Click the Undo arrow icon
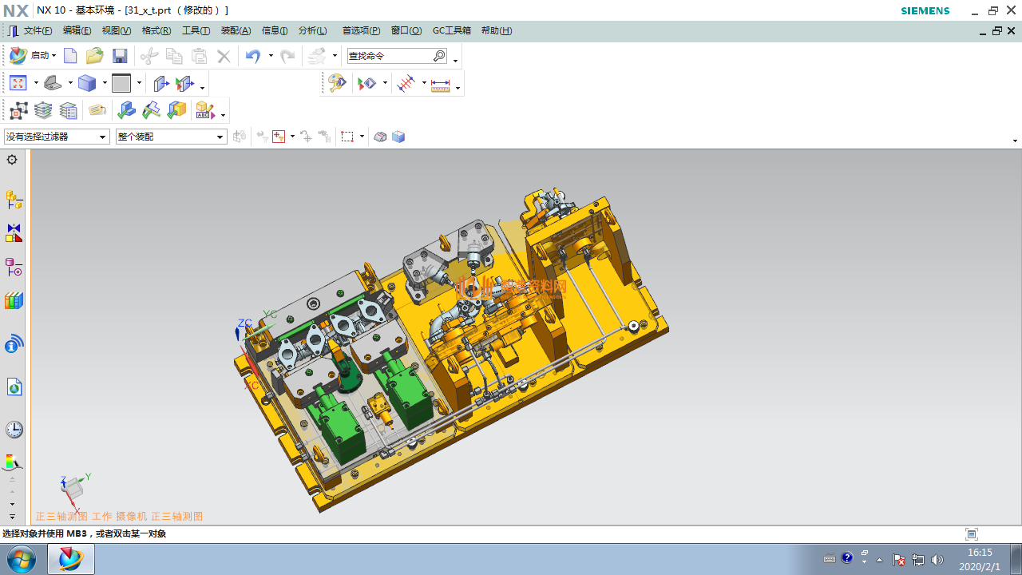Screen dimensions: 1022x575 253,56
